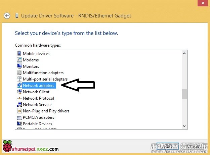Click the scrollbar up arrow

coord(184,53)
